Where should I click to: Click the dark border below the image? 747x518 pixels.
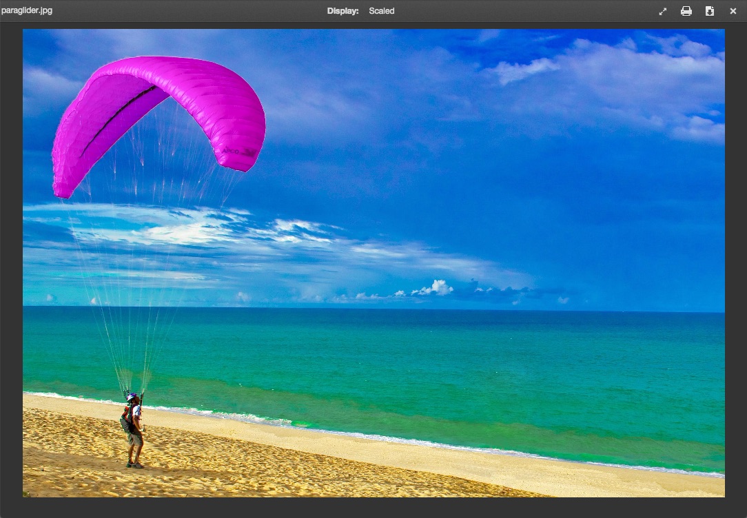pos(373,507)
